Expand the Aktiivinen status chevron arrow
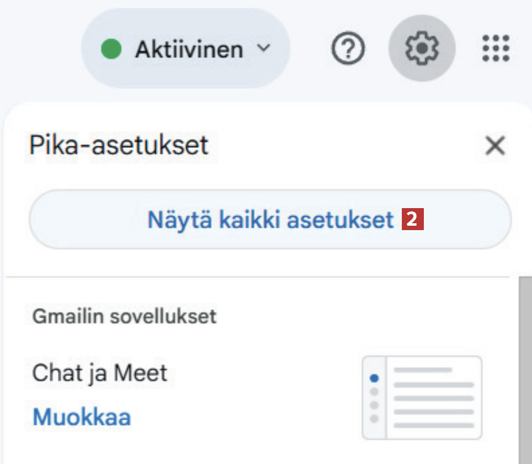This screenshot has height=464, width=532. pyautogui.click(x=265, y=48)
